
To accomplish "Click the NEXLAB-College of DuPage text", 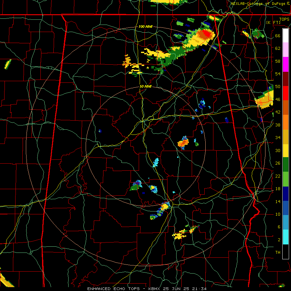I will pyautogui.click(x=259, y=4).
